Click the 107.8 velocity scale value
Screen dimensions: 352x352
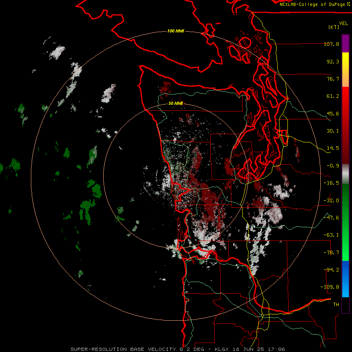331,44
